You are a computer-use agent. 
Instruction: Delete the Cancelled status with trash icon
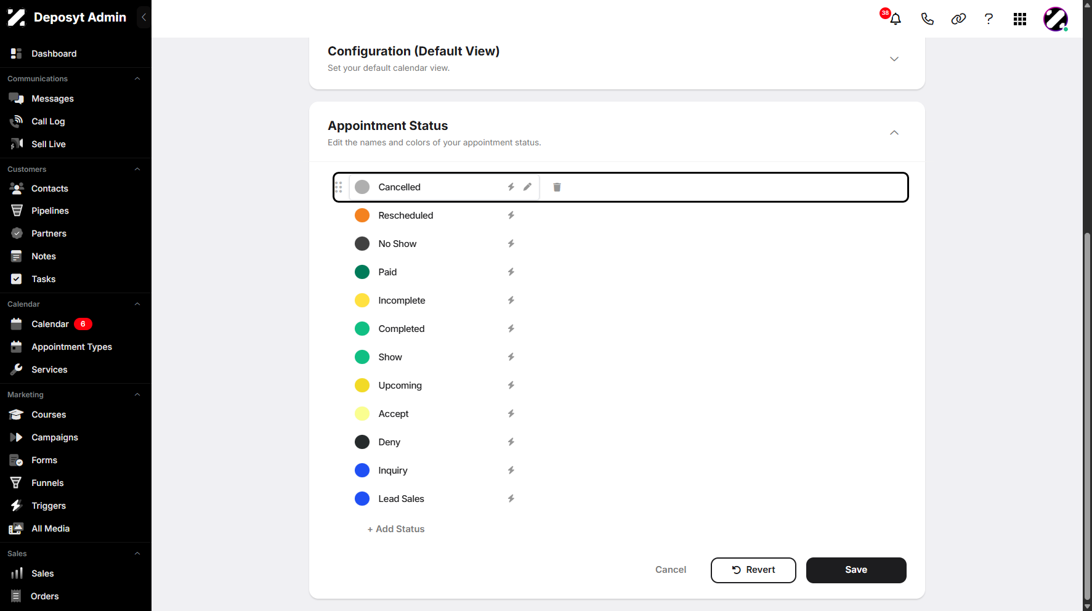coord(557,187)
